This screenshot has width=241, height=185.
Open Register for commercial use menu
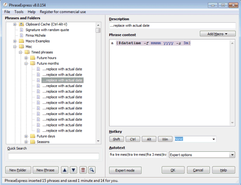coord(63,12)
